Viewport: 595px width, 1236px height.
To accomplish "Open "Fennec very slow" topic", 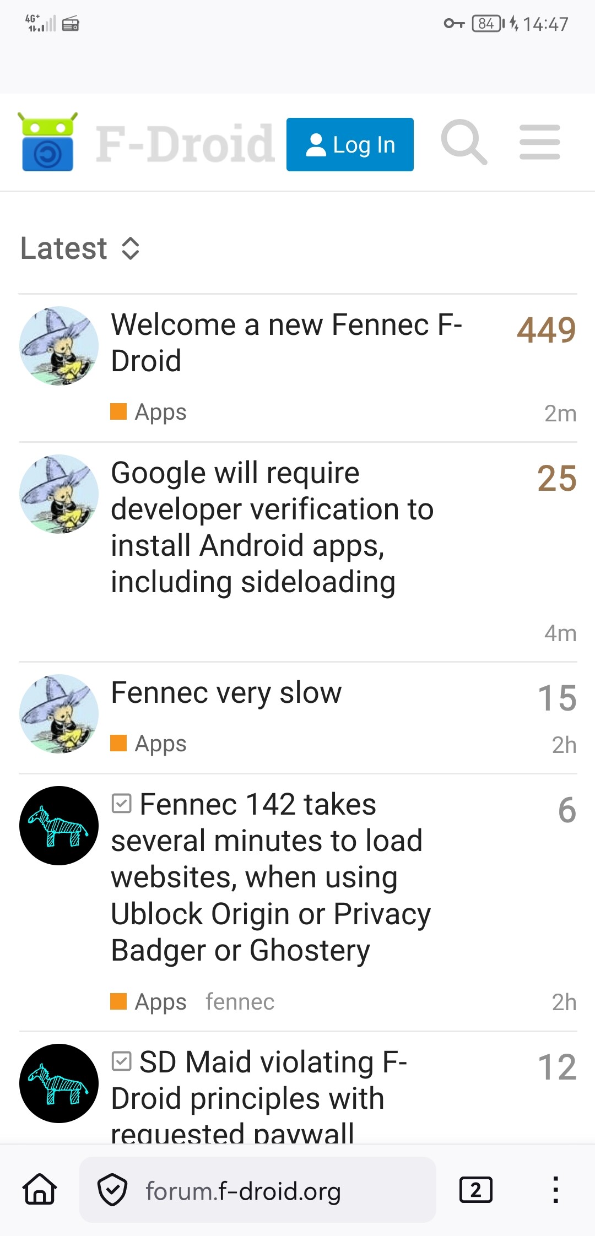I will click(x=226, y=692).
